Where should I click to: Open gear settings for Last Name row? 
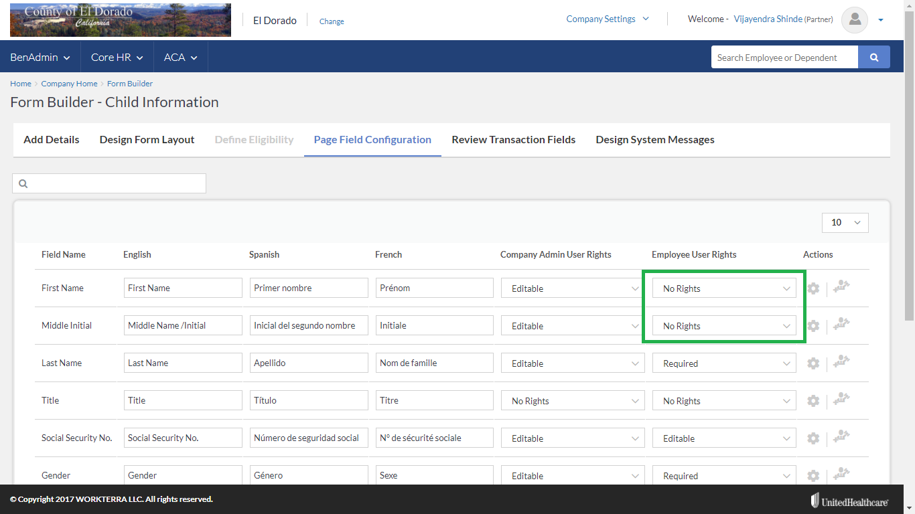click(x=813, y=363)
